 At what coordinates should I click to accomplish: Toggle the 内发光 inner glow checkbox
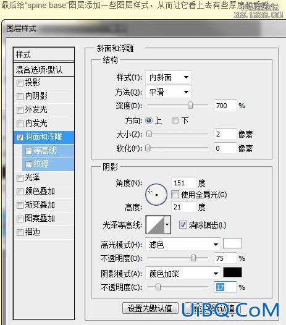click(20, 124)
